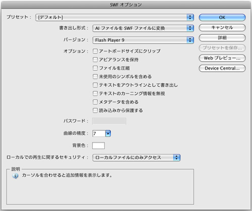The width and height of the screenshot is (252, 211).
Task: Open the プリセット dropdown
Action: (114, 17)
